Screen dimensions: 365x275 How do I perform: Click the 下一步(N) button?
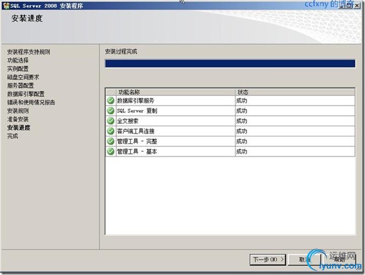point(268,259)
